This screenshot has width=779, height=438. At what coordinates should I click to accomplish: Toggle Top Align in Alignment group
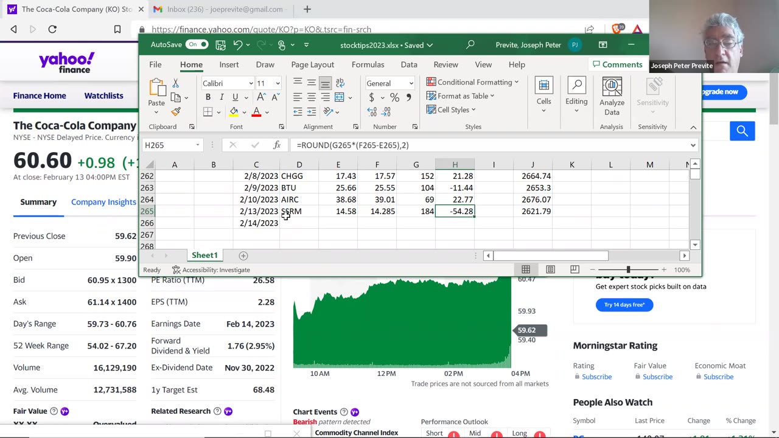298,83
